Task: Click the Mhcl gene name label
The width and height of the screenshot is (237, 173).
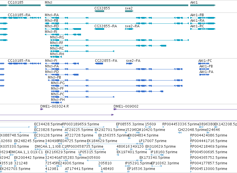Action: pyautogui.click(x=48, y=3)
